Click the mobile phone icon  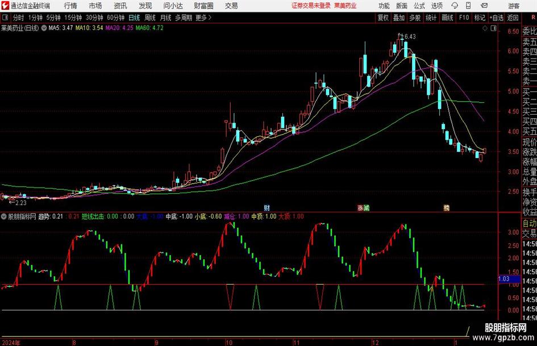click(468, 6)
